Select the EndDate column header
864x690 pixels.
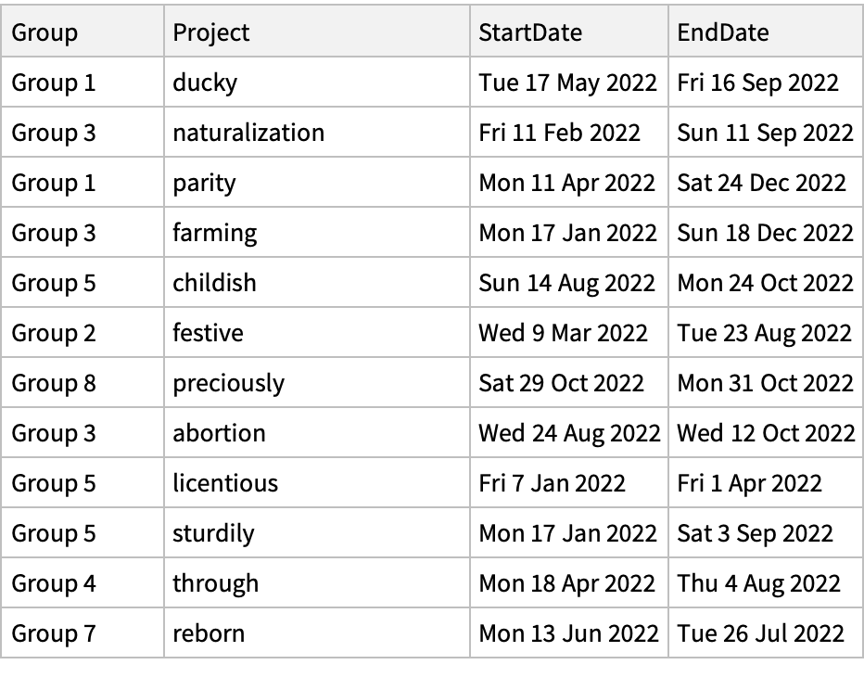pos(723,32)
